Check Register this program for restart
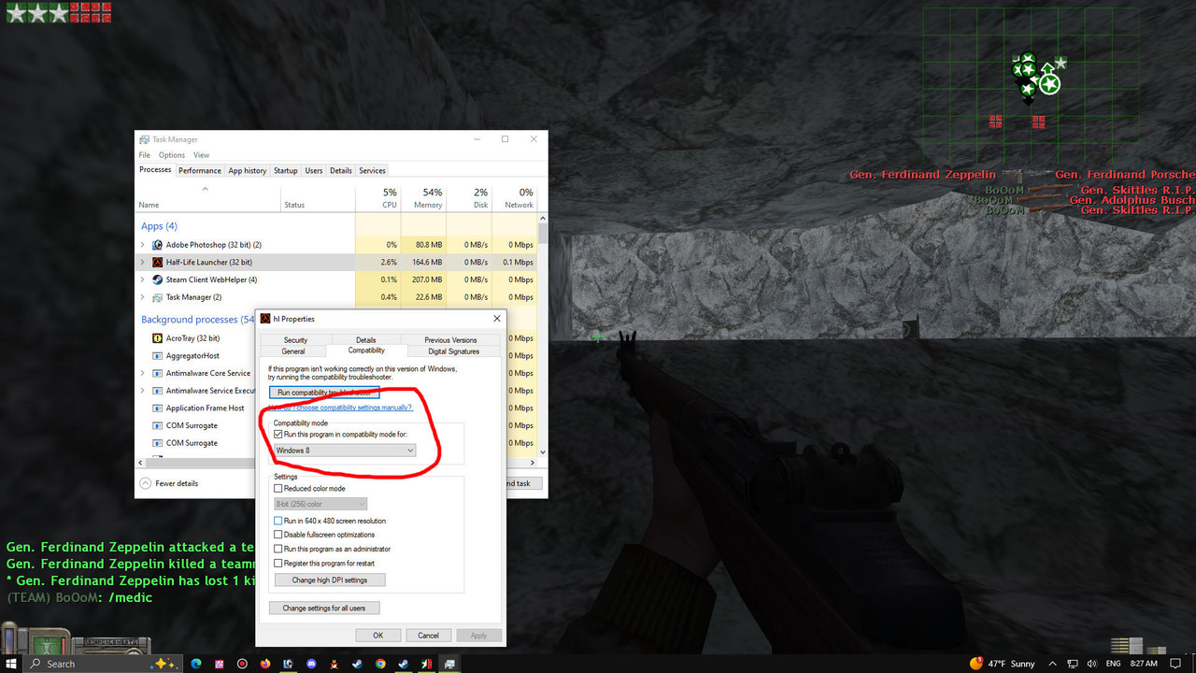 point(278,564)
